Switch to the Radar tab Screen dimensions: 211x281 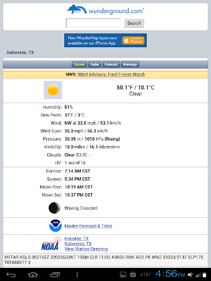95,64
